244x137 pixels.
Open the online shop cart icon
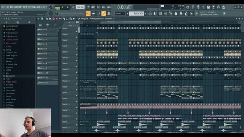pyautogui.click(x=196, y=14)
